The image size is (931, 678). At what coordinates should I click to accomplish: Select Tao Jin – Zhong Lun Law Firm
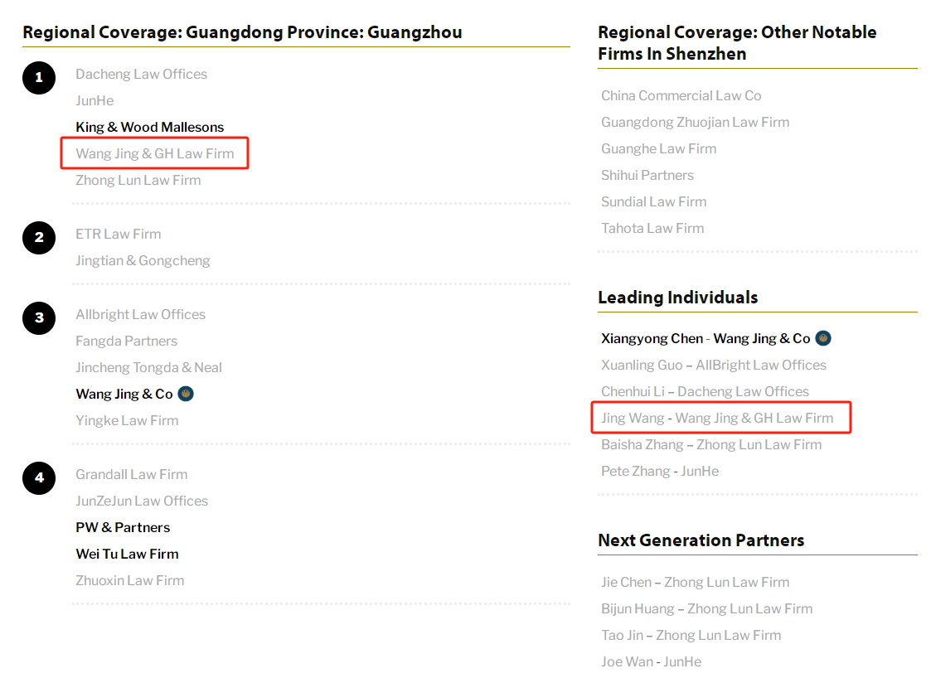[691, 635]
